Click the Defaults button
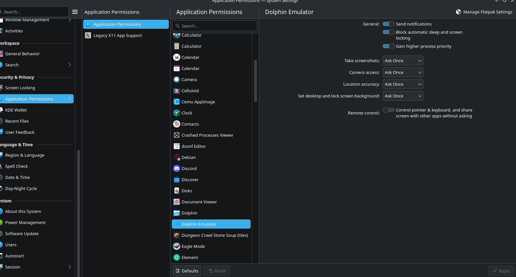The width and height of the screenshot is (516, 277). point(187,271)
